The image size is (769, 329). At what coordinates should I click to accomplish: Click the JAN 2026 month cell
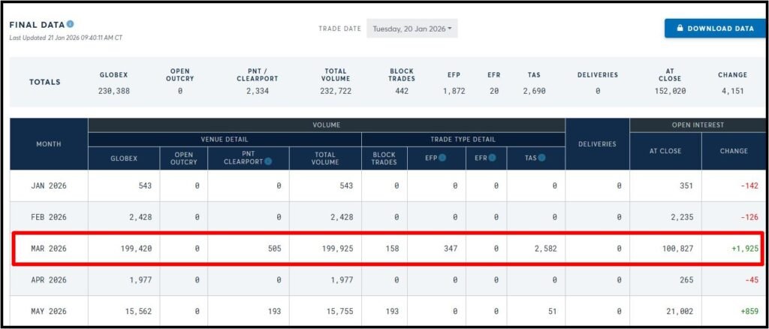pyautogui.click(x=49, y=186)
